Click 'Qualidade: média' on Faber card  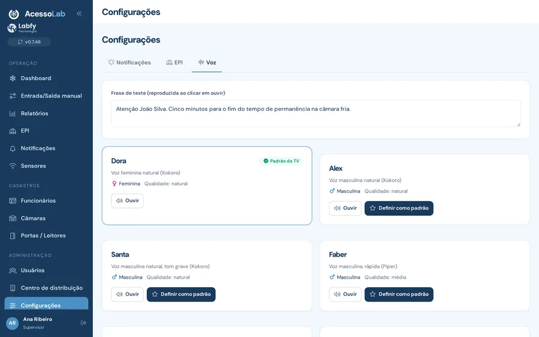[x=385, y=277]
